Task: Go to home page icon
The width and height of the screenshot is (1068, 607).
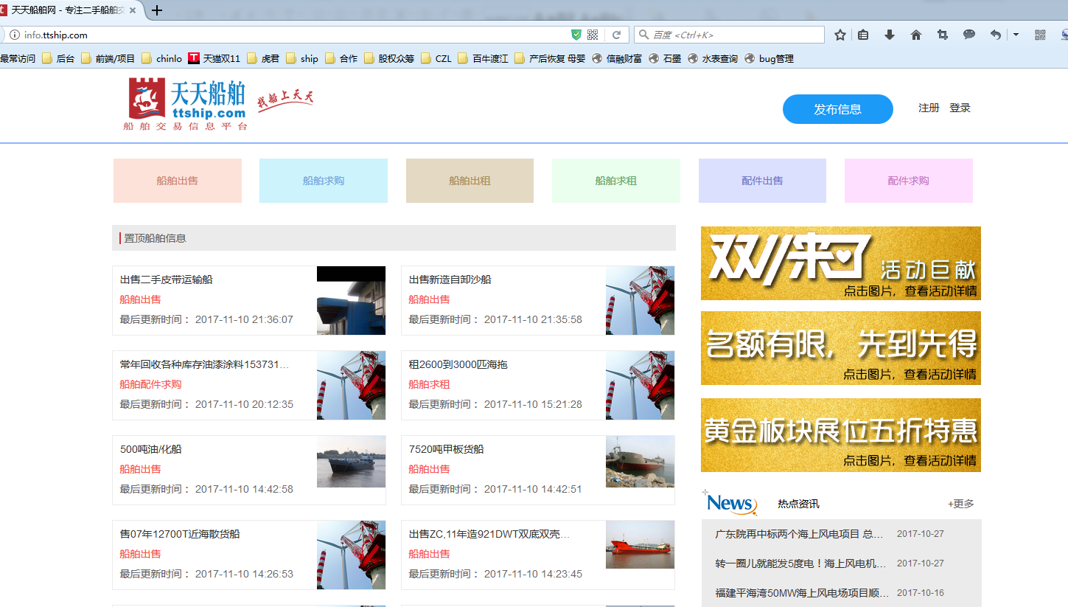Action: (x=916, y=35)
